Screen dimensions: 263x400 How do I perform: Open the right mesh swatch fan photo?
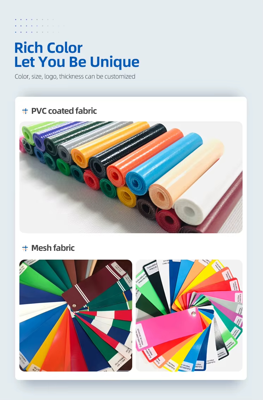189,315
